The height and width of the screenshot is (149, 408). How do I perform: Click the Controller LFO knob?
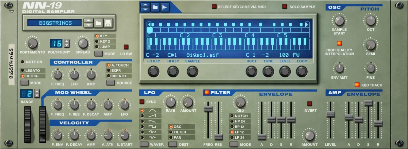pos(74,75)
